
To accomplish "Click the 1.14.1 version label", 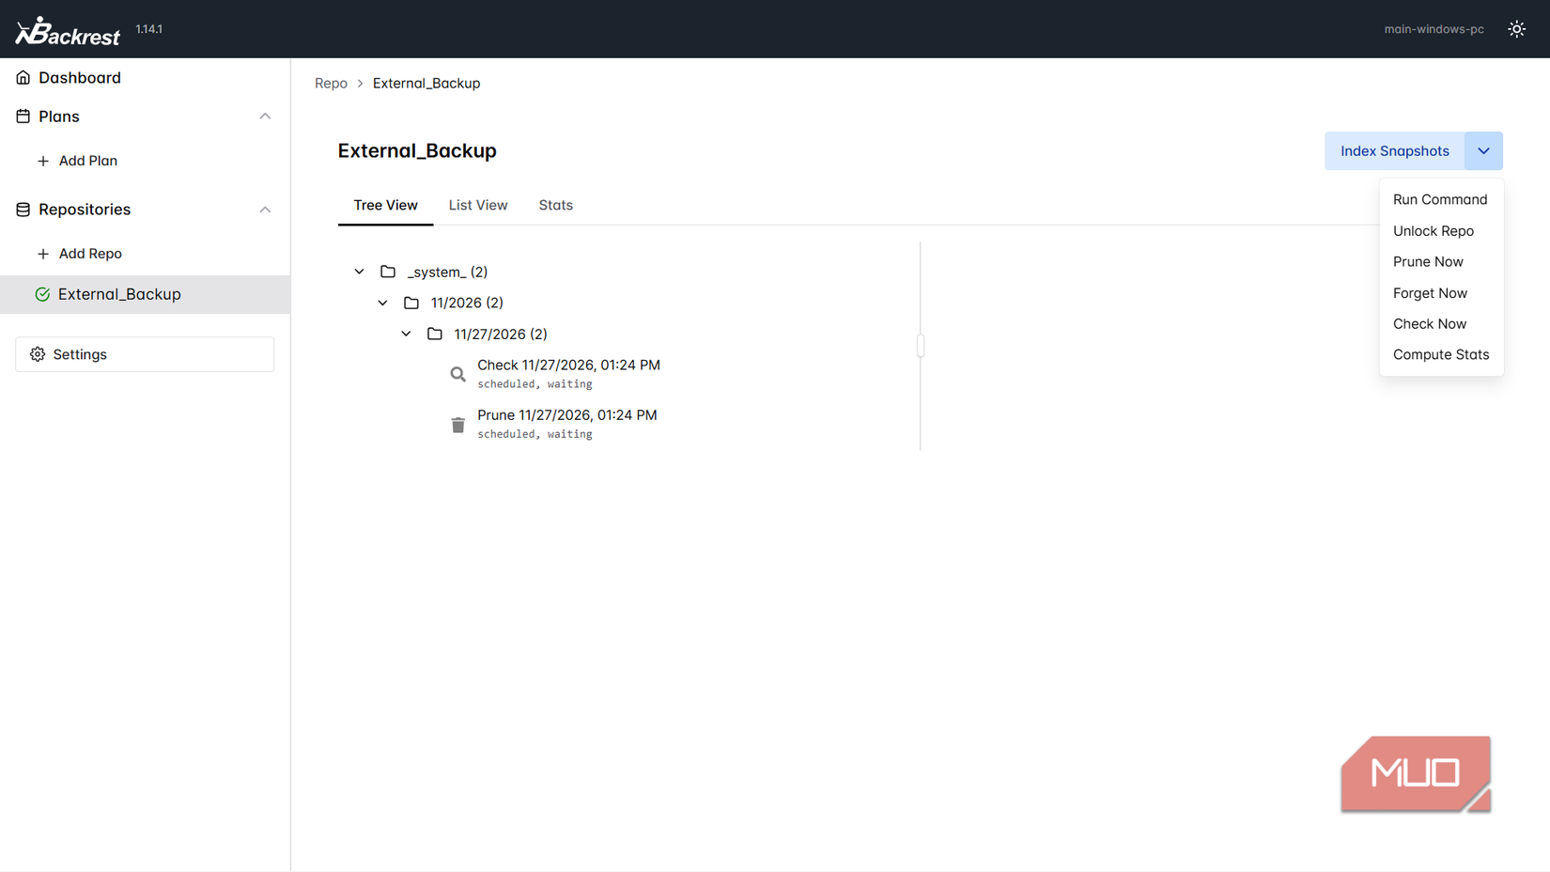I will tap(148, 29).
